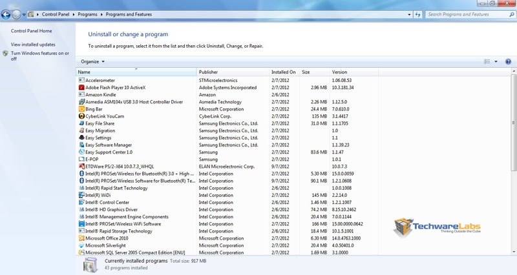The height and width of the screenshot is (275, 517).
Task: Sort by the Name column header
Action: [136, 72]
